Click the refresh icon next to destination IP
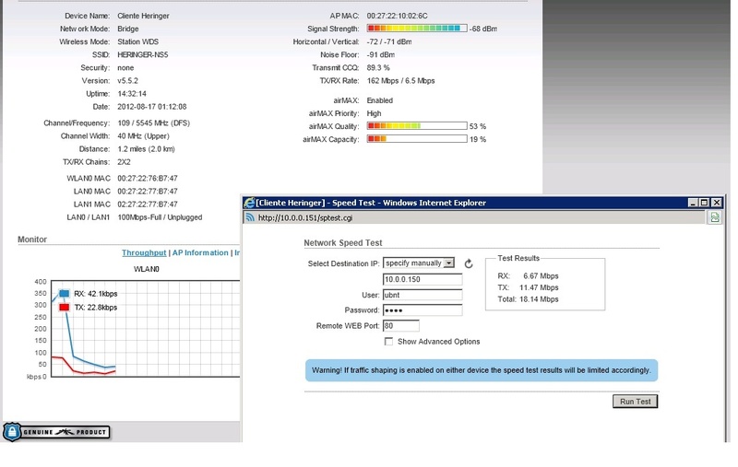 coord(469,263)
